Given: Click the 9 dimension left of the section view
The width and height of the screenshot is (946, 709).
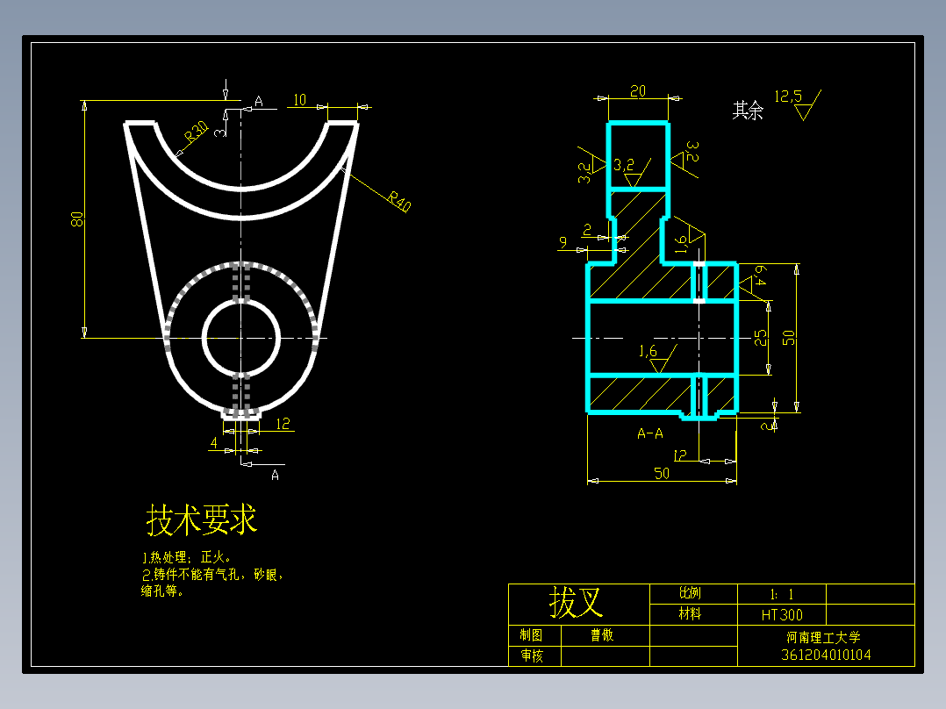Looking at the screenshot, I should coord(563,242).
